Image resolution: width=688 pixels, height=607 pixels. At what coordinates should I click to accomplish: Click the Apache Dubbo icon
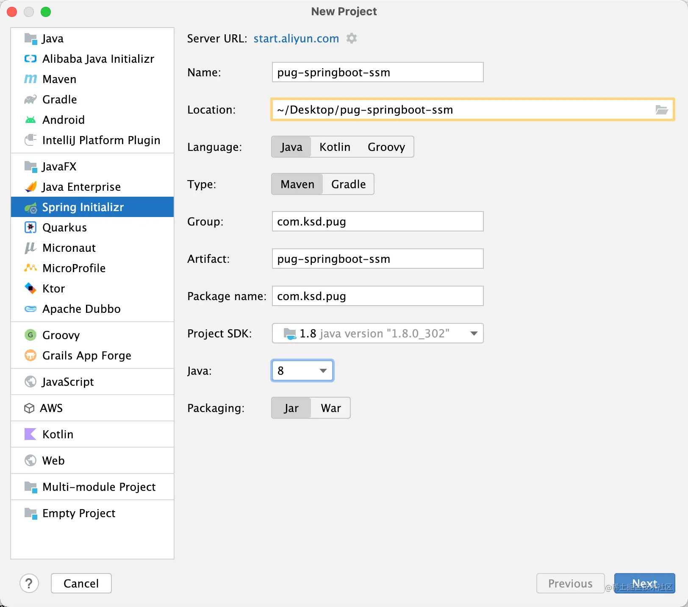[x=31, y=309]
